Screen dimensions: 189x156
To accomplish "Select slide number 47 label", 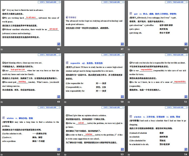I will click(x=122, y=49).
